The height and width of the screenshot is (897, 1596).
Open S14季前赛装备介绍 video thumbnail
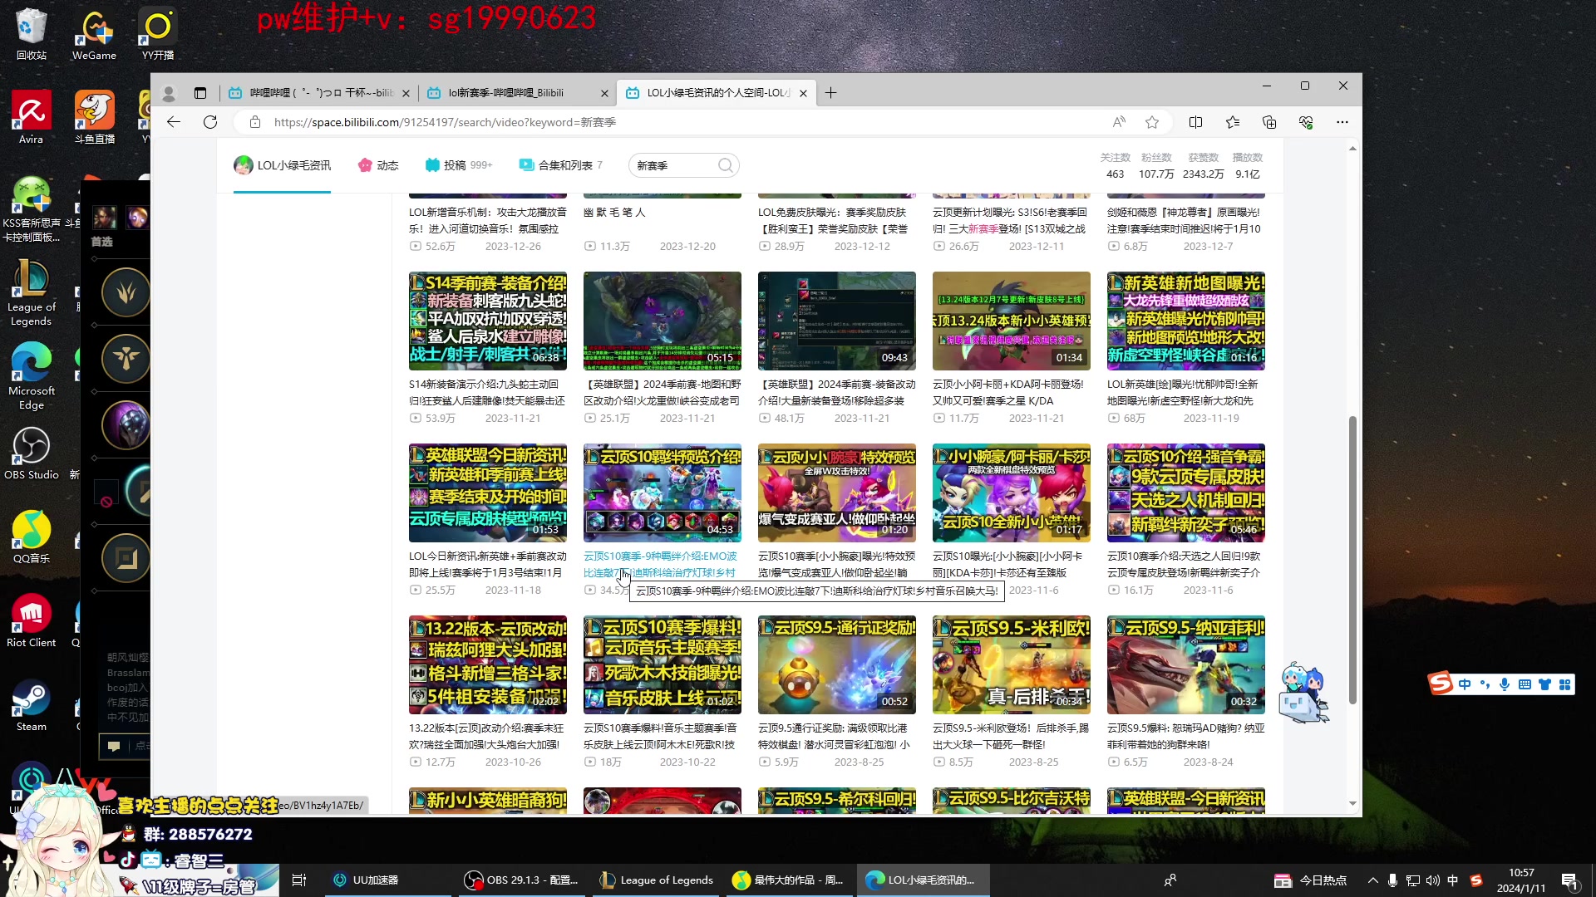tap(488, 321)
